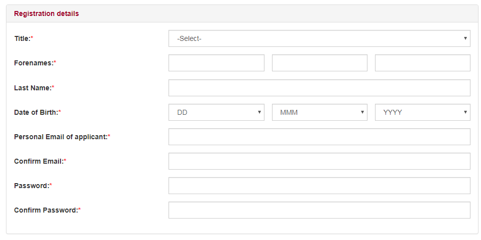Click the third Forenames input box
The width and height of the screenshot is (481, 240).
click(x=422, y=63)
